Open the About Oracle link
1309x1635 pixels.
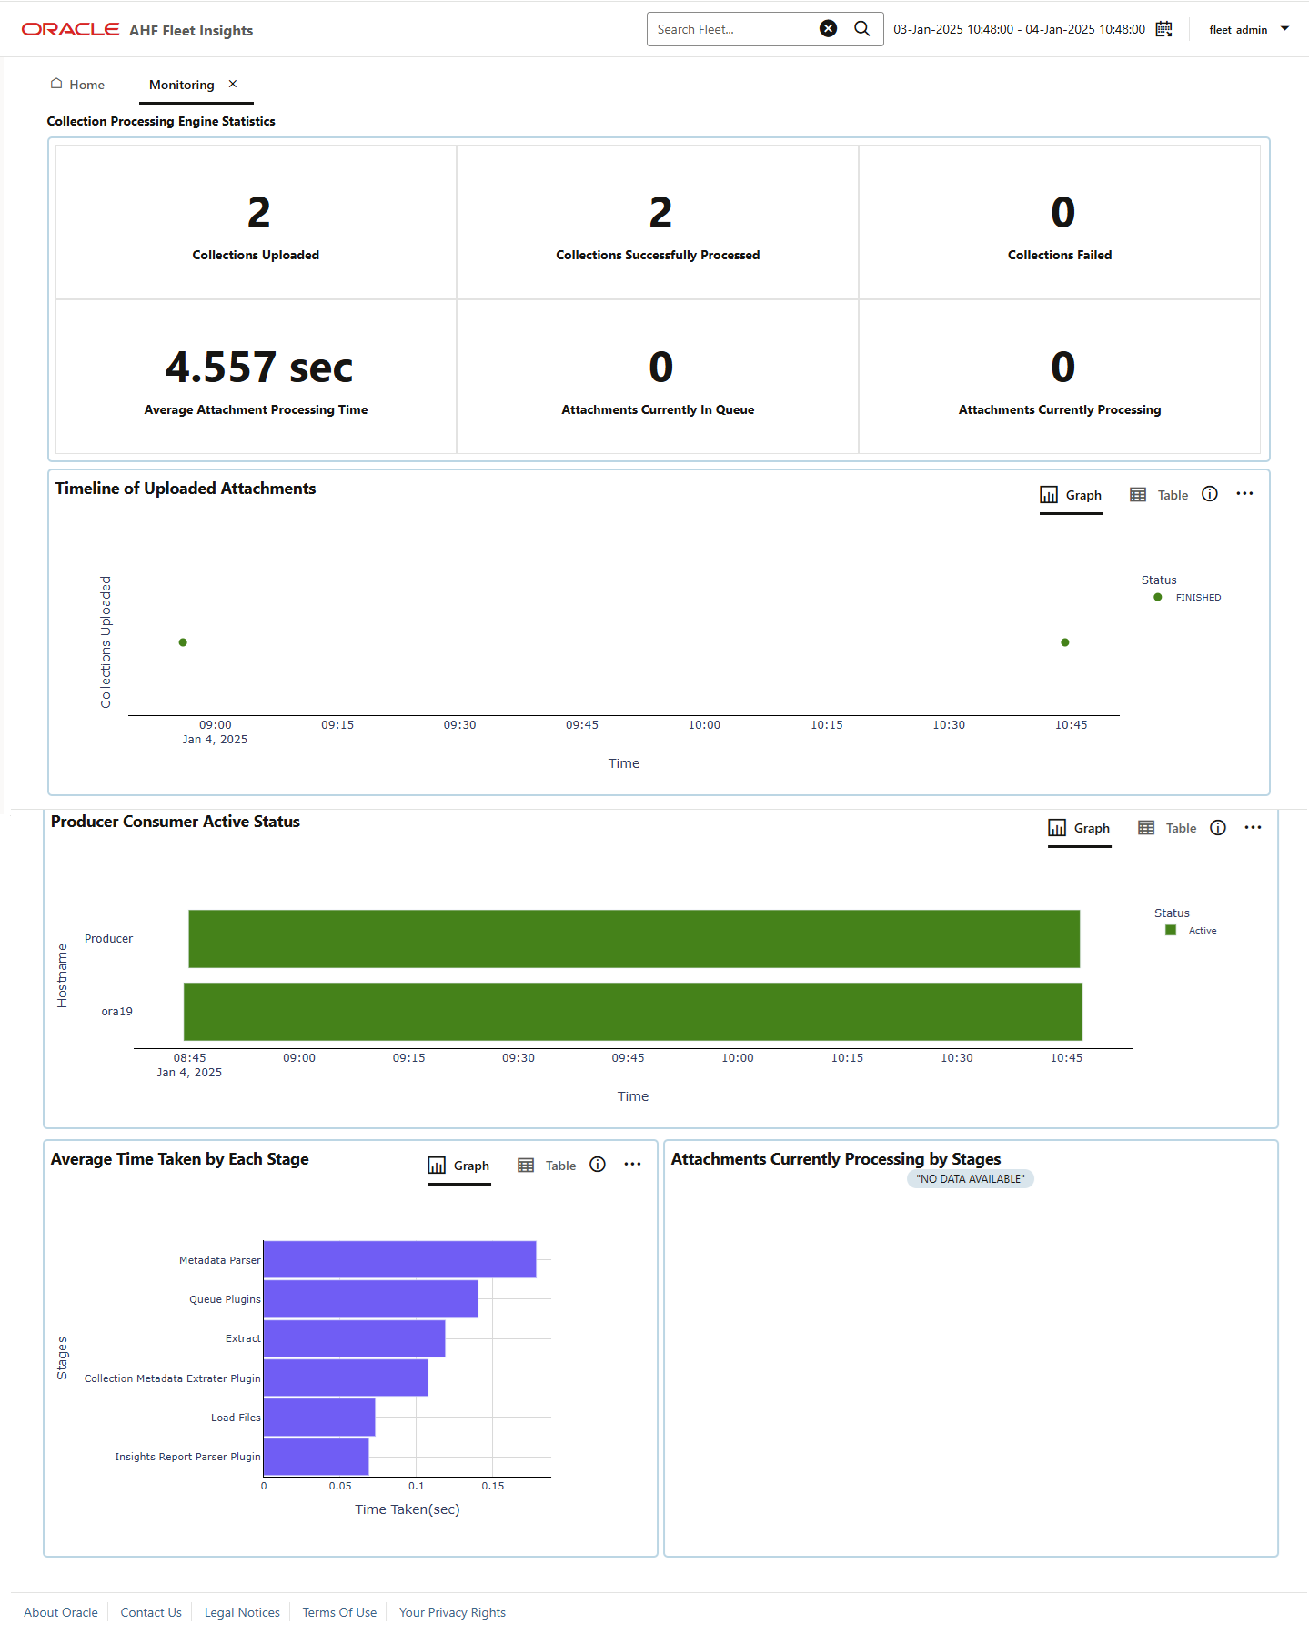pyautogui.click(x=61, y=1612)
